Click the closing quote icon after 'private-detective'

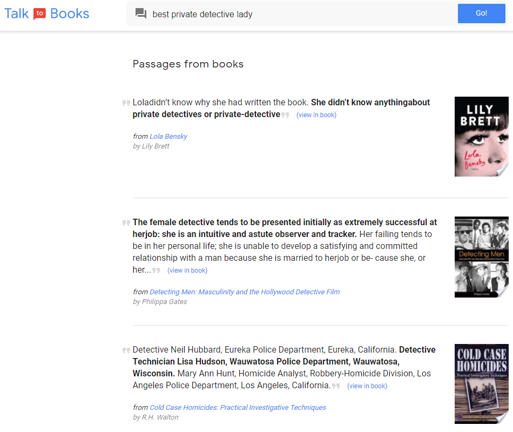[285, 115]
